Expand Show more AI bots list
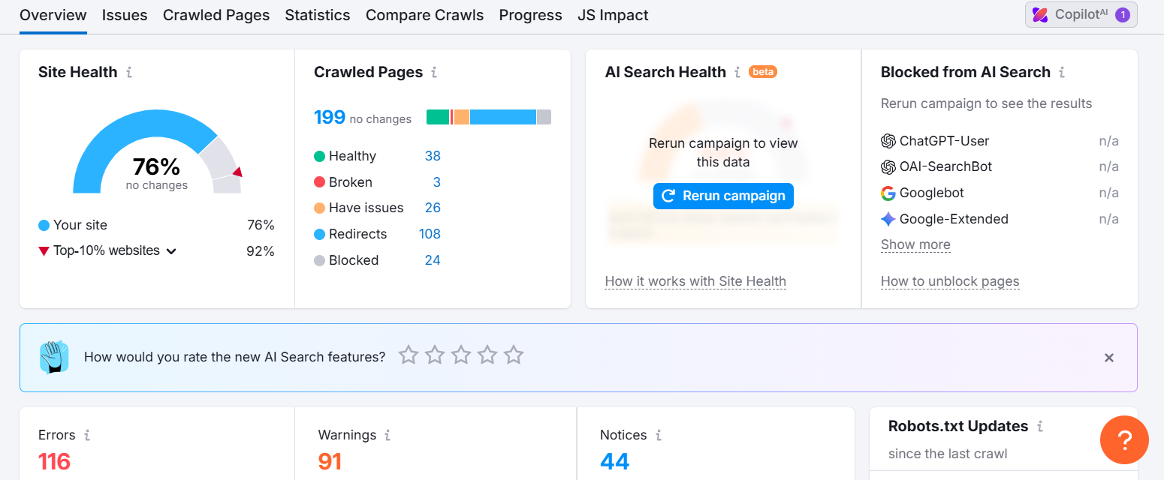 pos(915,244)
